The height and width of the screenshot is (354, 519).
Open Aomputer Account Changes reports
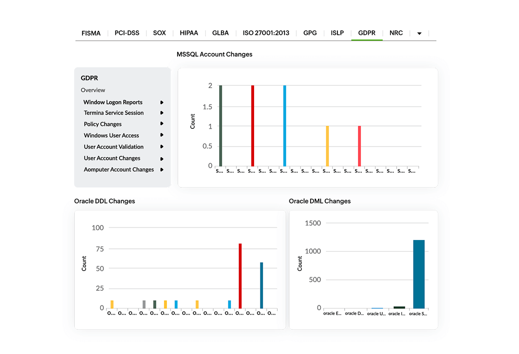click(x=119, y=170)
